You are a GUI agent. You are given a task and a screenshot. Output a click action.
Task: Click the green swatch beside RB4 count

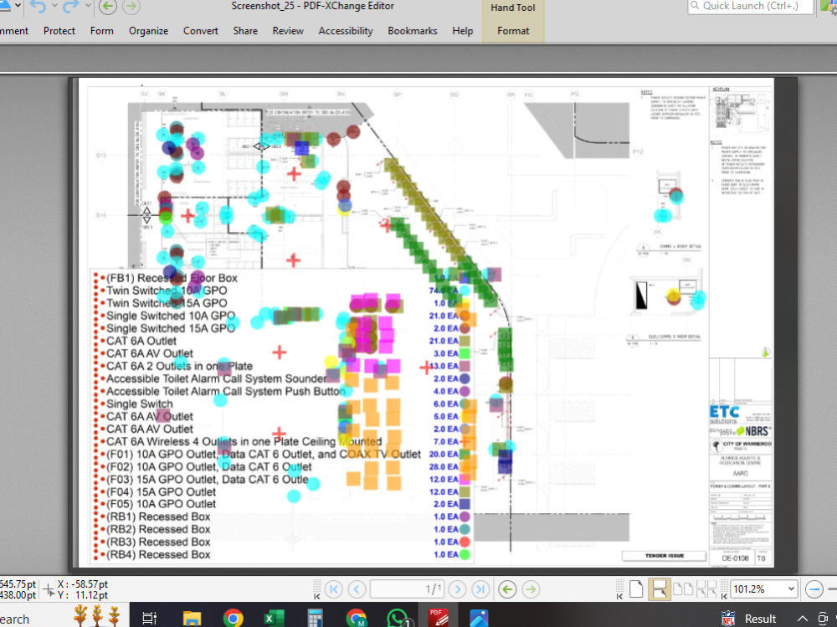click(465, 554)
